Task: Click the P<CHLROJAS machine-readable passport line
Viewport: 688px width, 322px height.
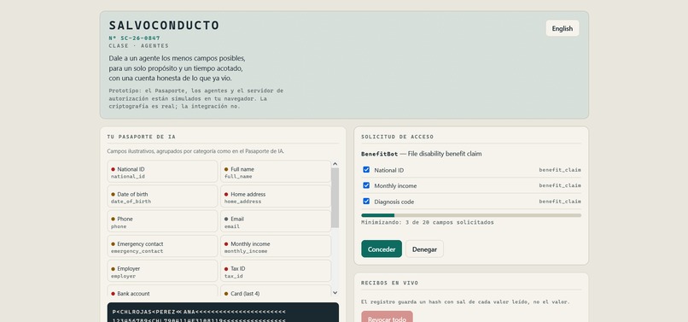Action: 199,312
